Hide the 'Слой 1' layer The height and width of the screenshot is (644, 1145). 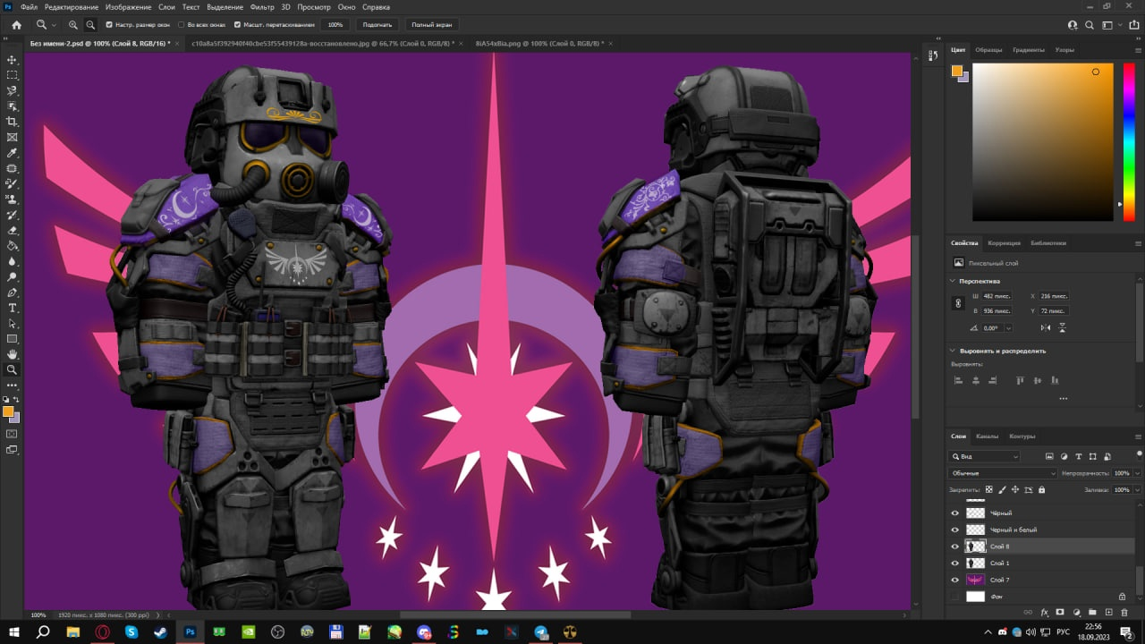(955, 563)
